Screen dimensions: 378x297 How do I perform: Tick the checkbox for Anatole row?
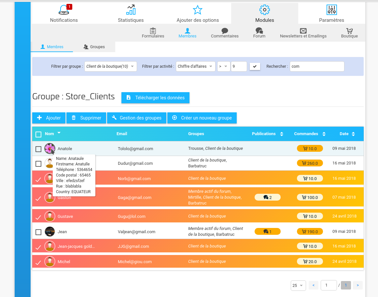(38, 149)
